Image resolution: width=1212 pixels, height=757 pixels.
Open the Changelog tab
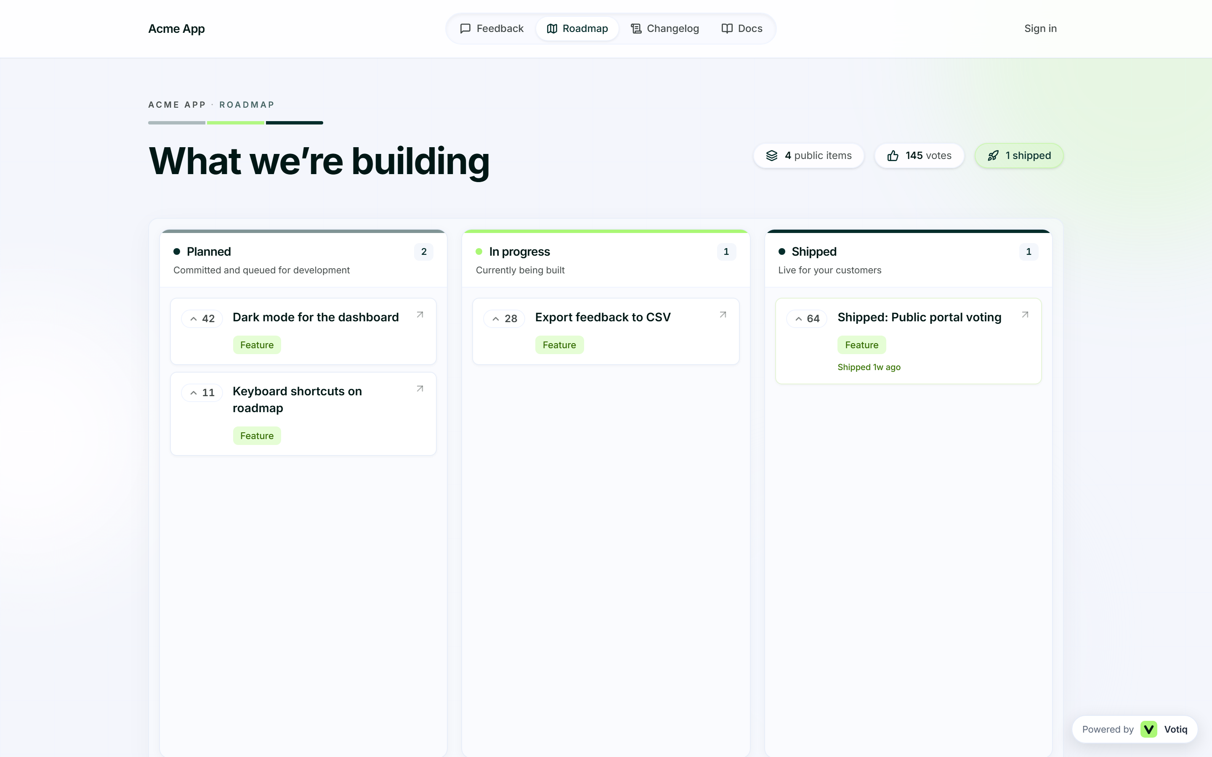(x=664, y=29)
